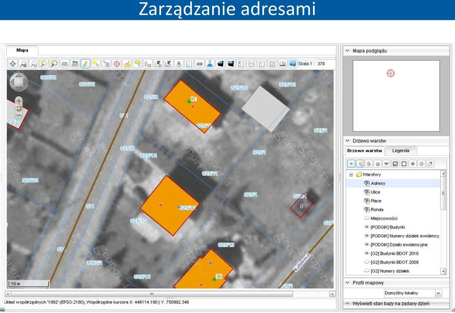Toggle visibility of Ulice layer
Screen dimensions: 455x313
point(367,192)
